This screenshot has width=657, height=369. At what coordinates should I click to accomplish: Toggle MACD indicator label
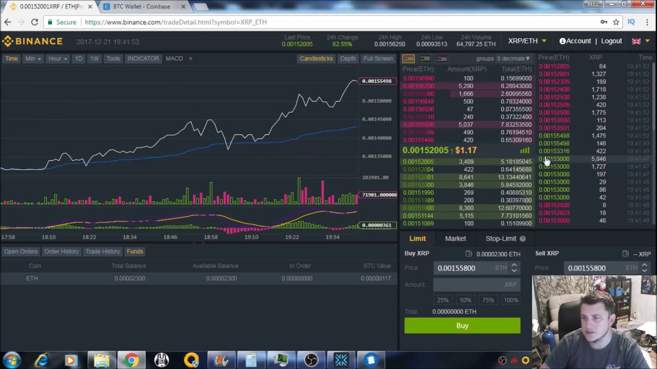tap(174, 58)
